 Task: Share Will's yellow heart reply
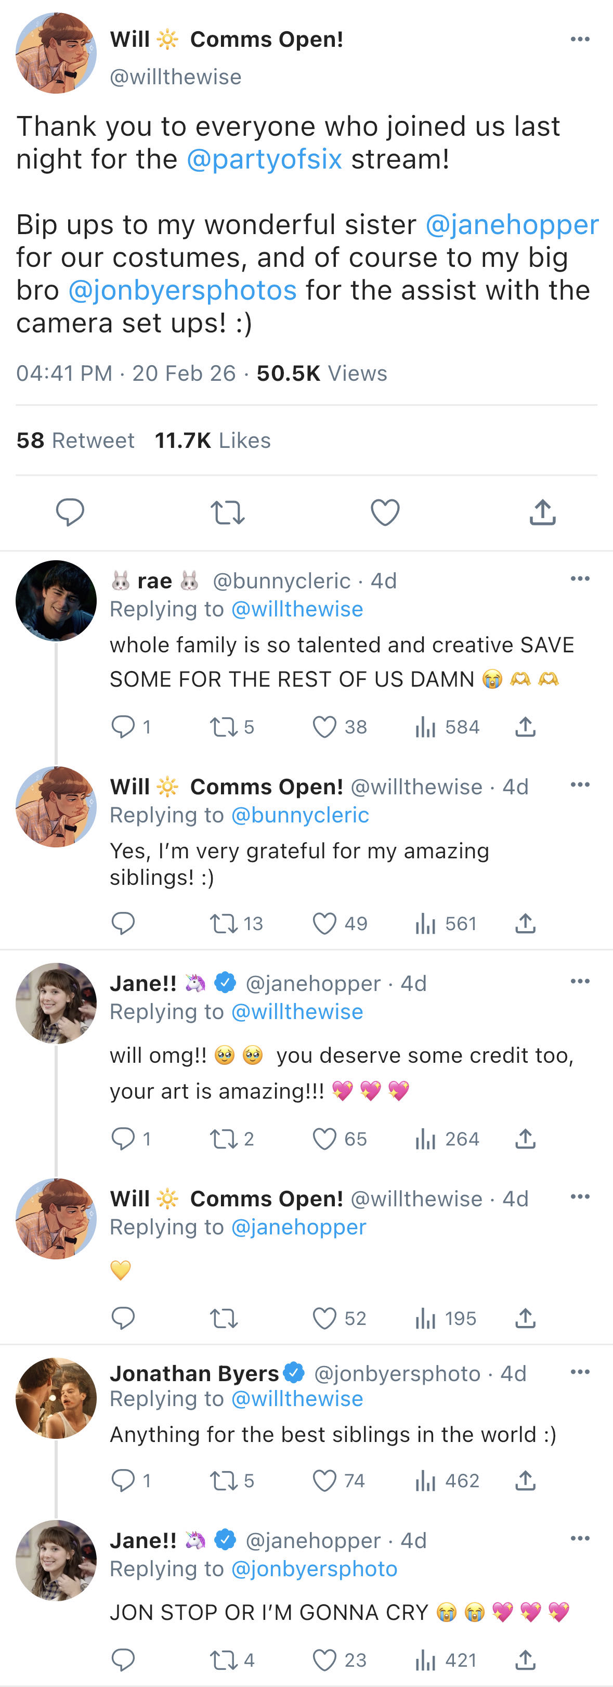coord(525,1318)
